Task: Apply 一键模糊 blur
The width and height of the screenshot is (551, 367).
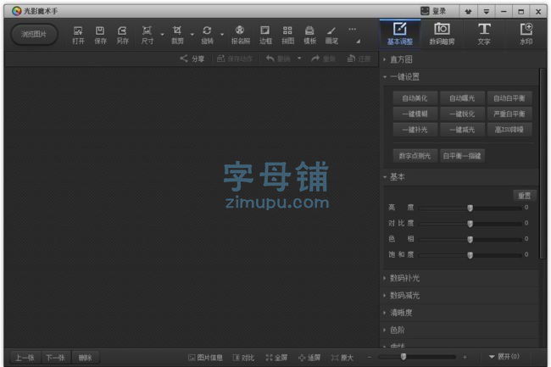Action: coord(415,114)
